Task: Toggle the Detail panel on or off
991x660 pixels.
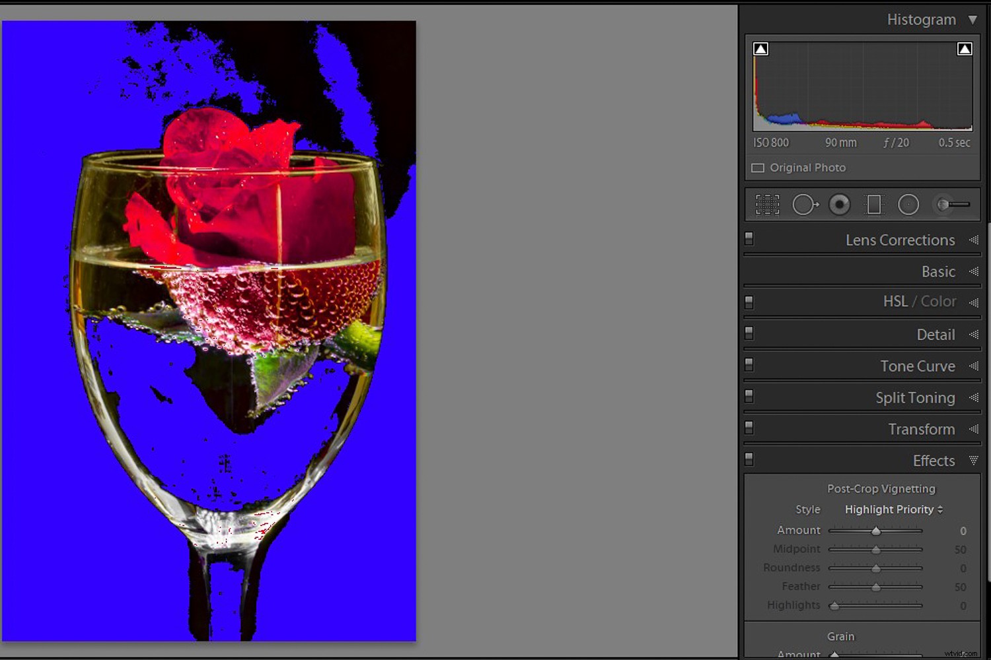Action: pyautogui.click(x=749, y=334)
